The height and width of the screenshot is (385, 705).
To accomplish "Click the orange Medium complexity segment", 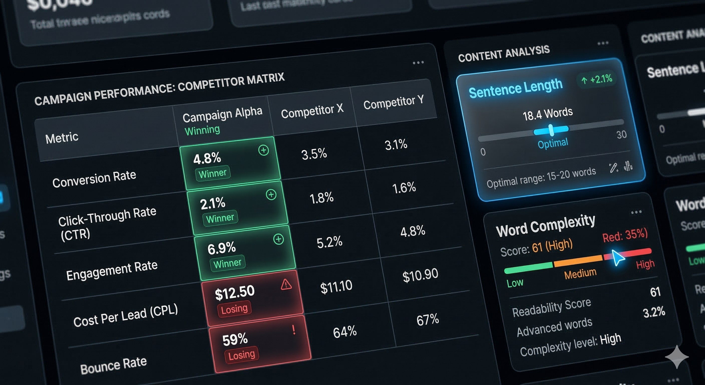I will [x=578, y=261].
